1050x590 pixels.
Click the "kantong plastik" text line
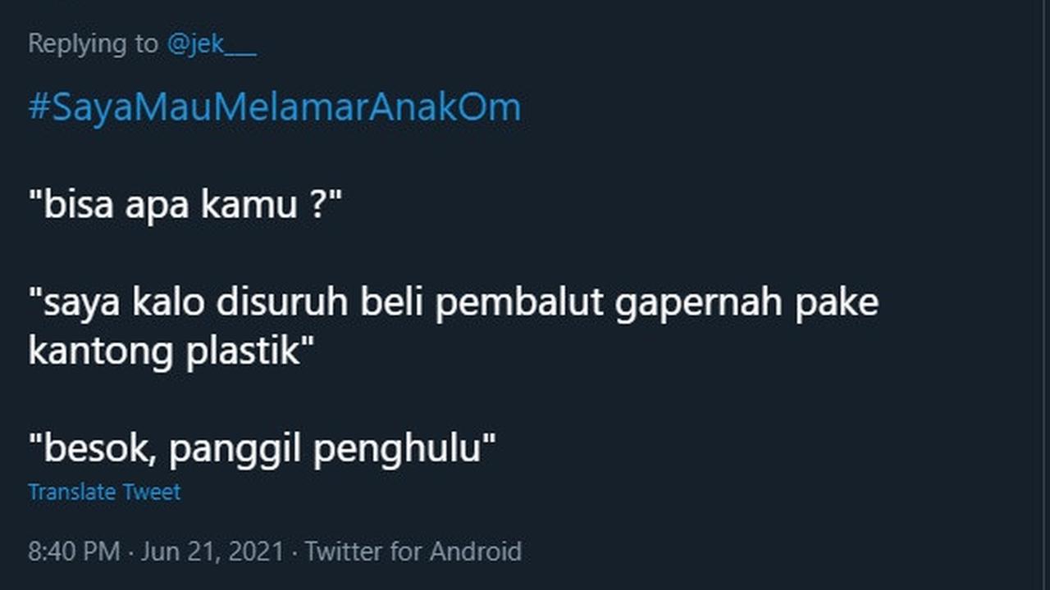172,352
